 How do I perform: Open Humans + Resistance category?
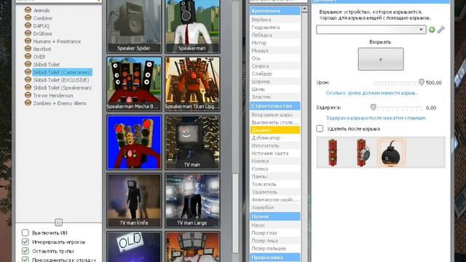click(x=57, y=41)
